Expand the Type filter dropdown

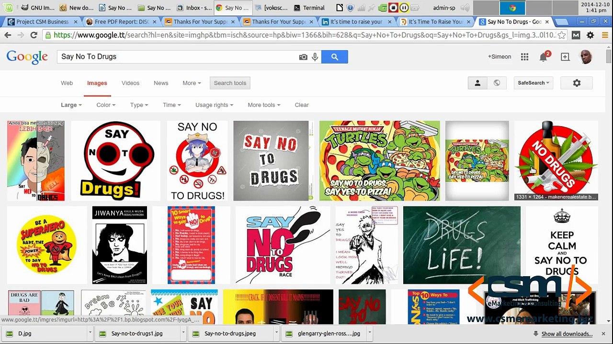139,105
